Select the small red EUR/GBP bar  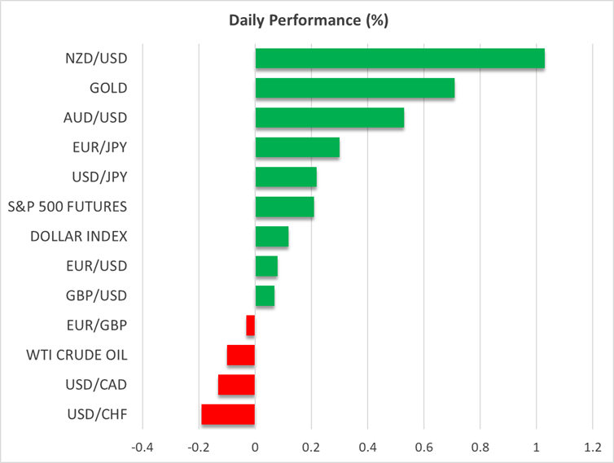tap(251, 325)
